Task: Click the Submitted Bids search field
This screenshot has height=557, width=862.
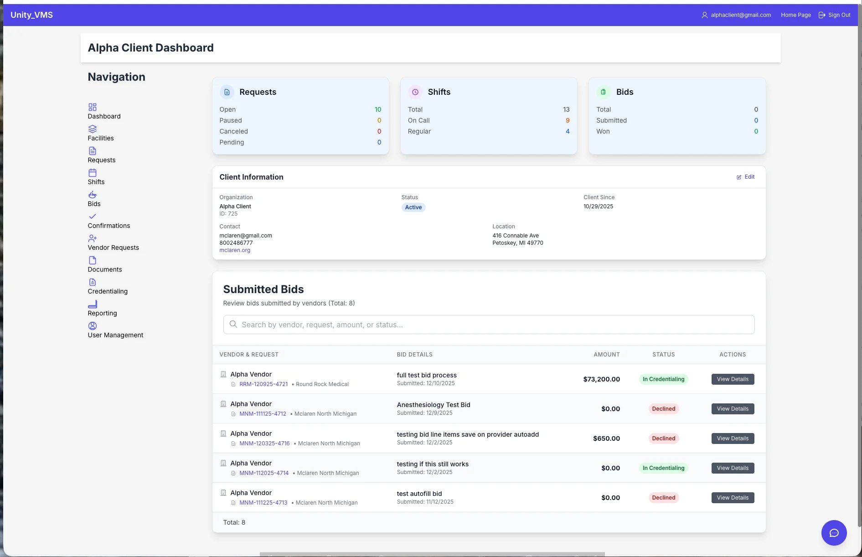Action: tap(488, 325)
